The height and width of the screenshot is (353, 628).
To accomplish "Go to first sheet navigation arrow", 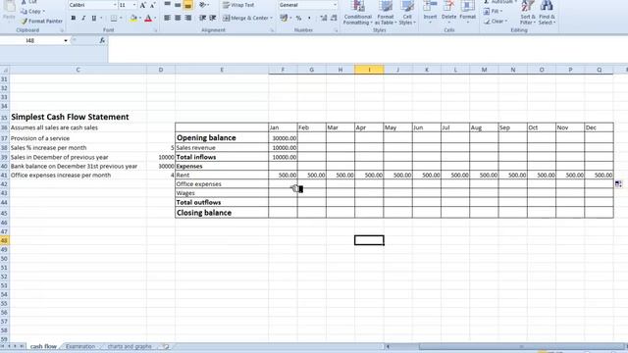I will point(3,346).
